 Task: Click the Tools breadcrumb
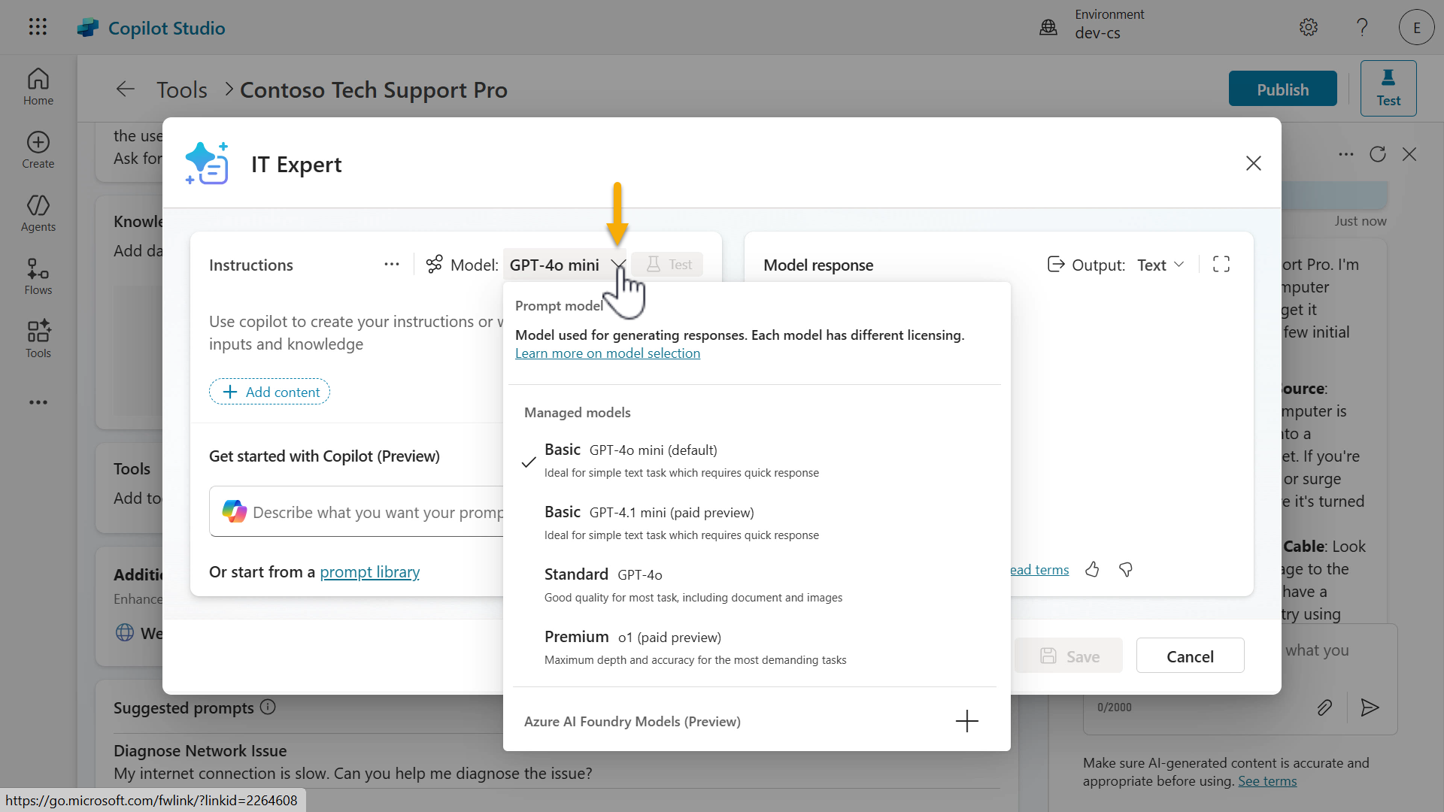(x=182, y=89)
